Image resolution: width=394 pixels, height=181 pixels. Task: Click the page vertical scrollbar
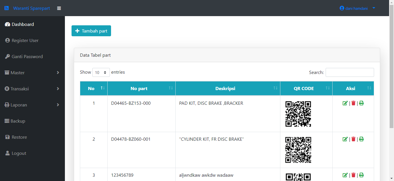coord(391,66)
